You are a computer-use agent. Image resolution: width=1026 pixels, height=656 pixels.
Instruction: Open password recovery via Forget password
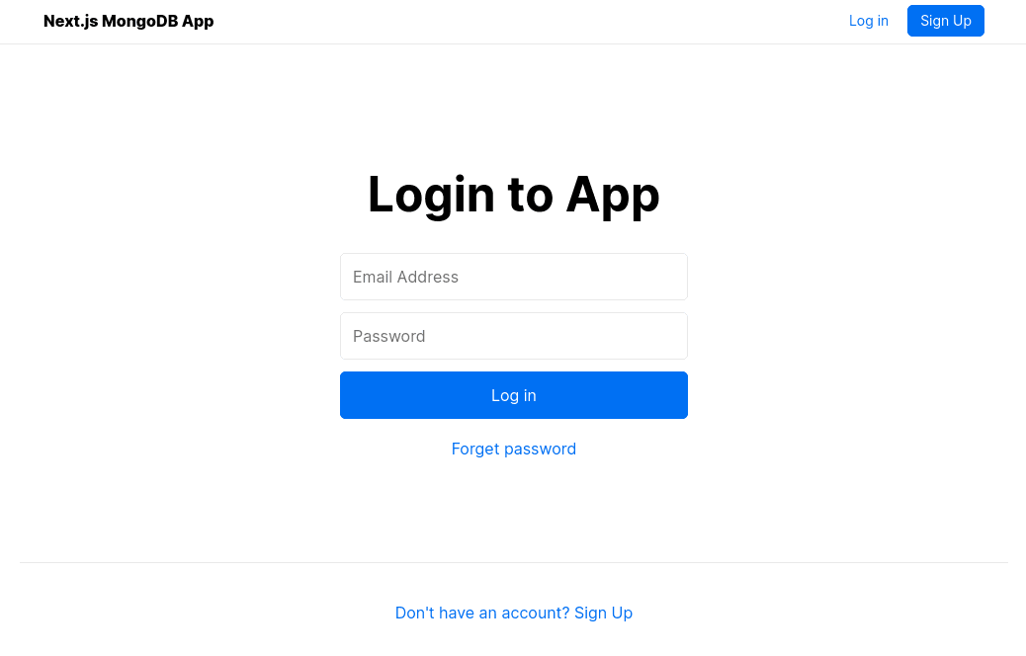(513, 449)
